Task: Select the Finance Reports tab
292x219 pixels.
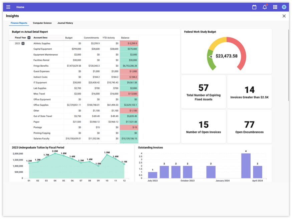Action: (x=19, y=23)
